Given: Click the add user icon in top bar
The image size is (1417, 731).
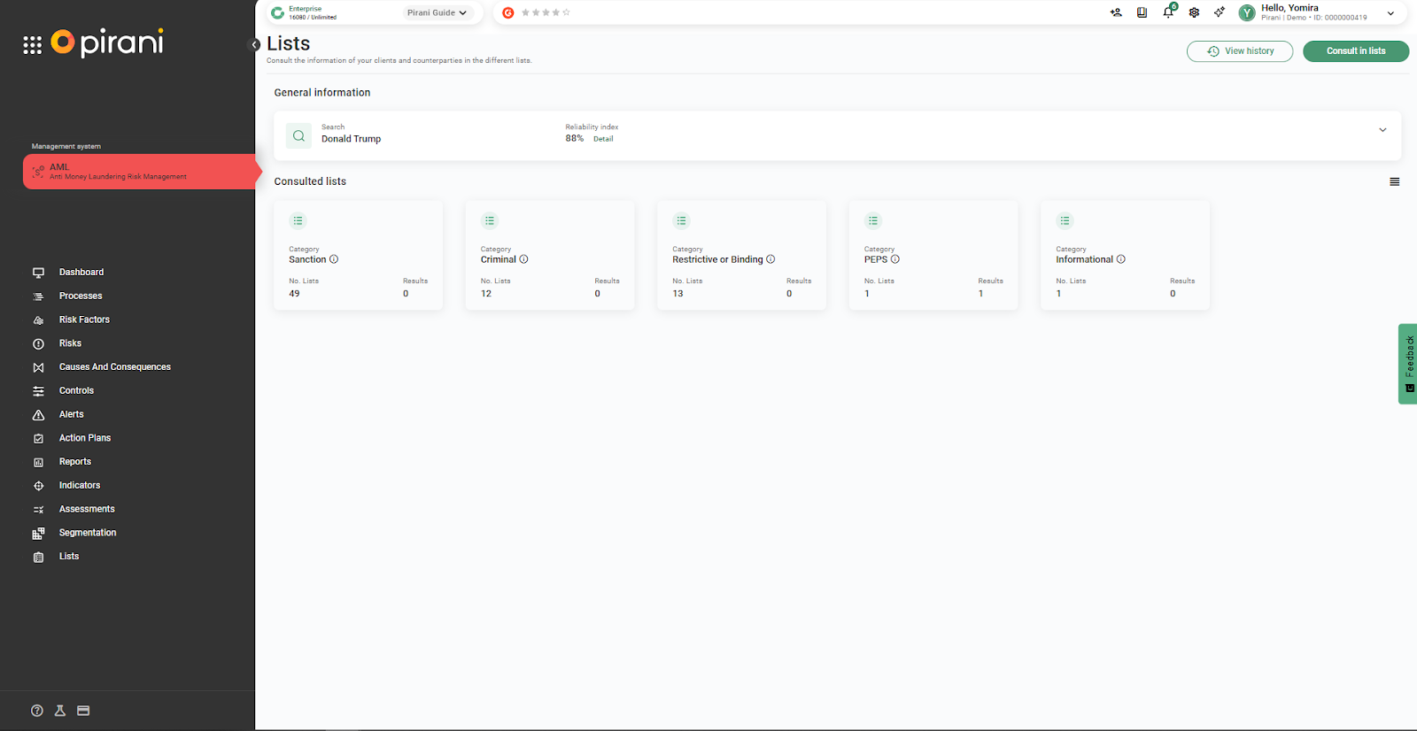Looking at the screenshot, I should (x=1115, y=12).
